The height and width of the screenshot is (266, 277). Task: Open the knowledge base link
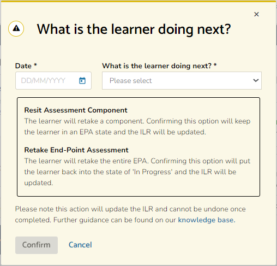tap(207, 220)
